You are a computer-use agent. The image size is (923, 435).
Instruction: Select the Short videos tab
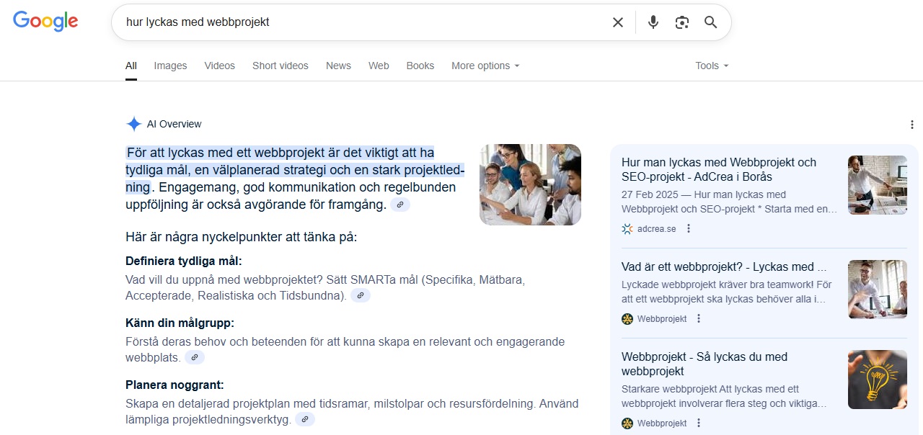(x=280, y=66)
